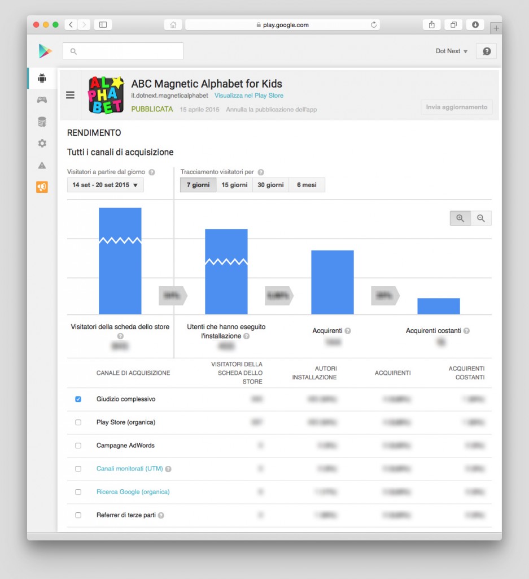Go to browser home page
529x579 pixels.
pyautogui.click(x=173, y=25)
